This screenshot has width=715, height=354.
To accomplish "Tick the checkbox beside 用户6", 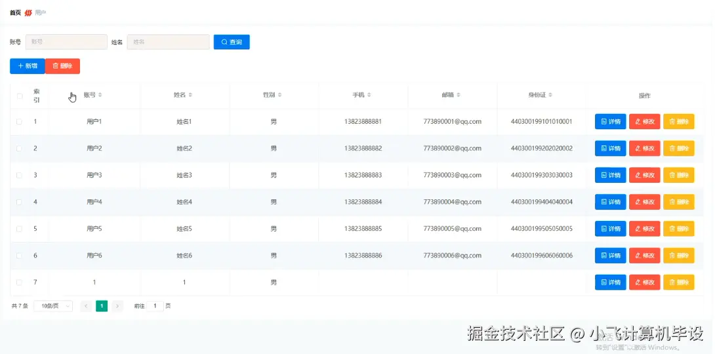I will pos(19,256).
